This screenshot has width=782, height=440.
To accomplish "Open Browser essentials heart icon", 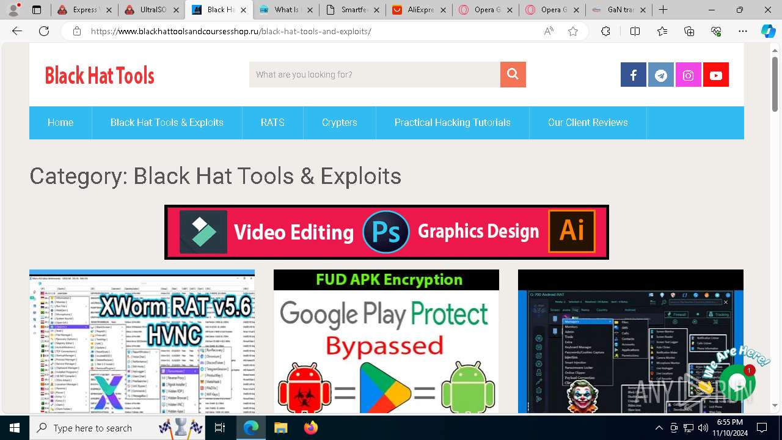I will [x=716, y=31].
